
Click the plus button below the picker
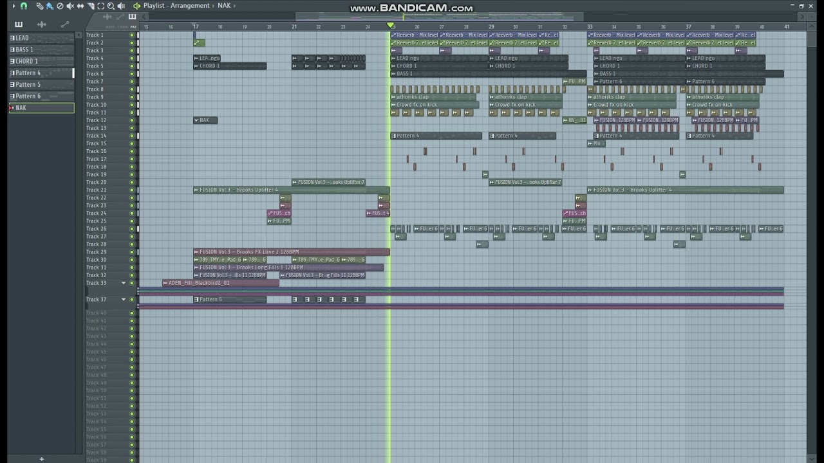pos(41,458)
